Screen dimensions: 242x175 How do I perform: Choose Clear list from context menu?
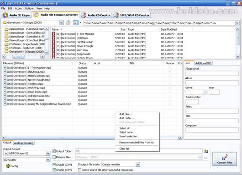coord(137,149)
